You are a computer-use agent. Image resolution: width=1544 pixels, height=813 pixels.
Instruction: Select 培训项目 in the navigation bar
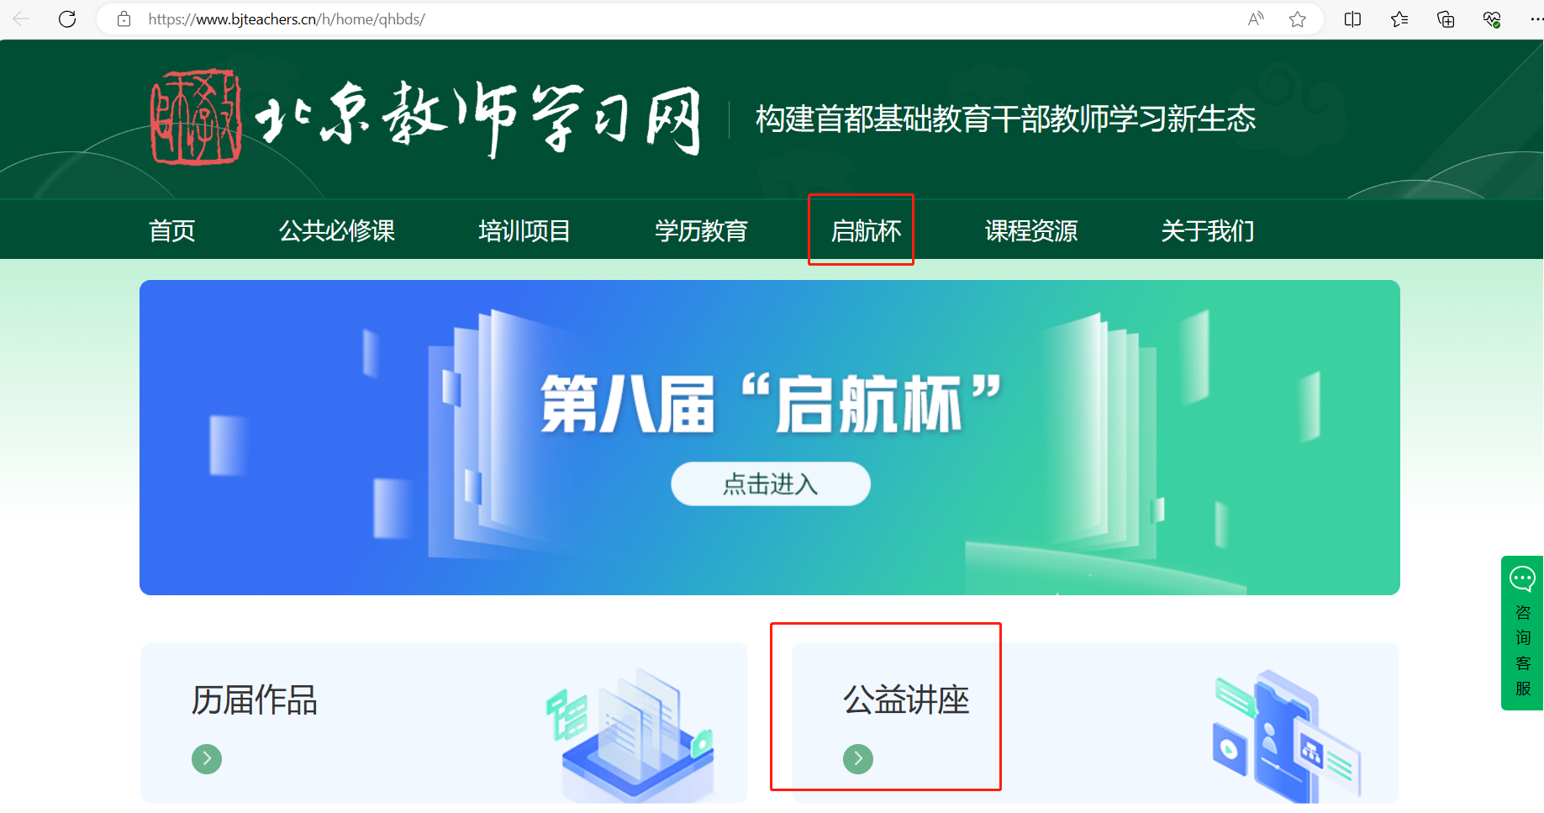click(524, 230)
